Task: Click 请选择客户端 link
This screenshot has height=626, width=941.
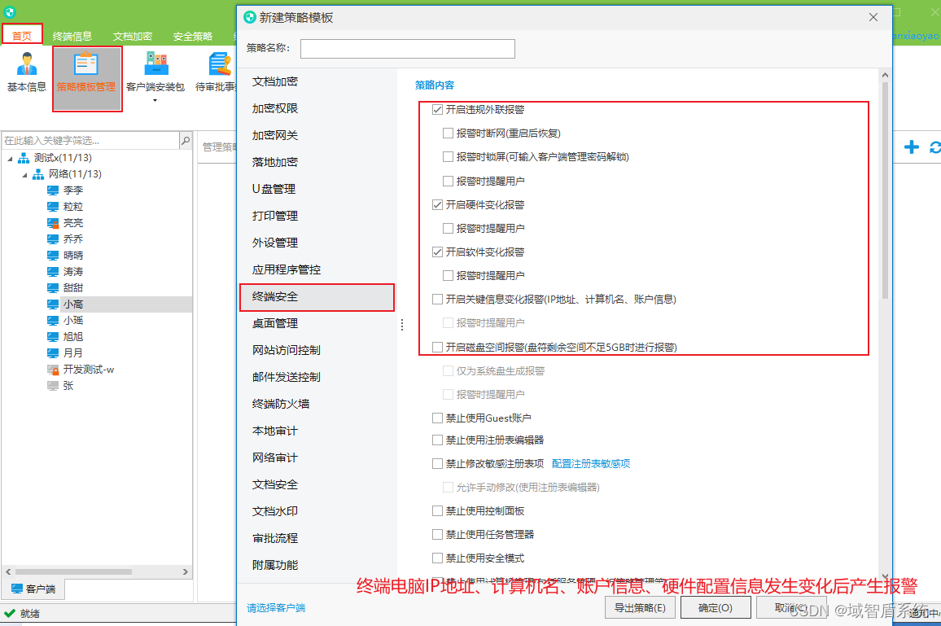Action: (x=276, y=608)
